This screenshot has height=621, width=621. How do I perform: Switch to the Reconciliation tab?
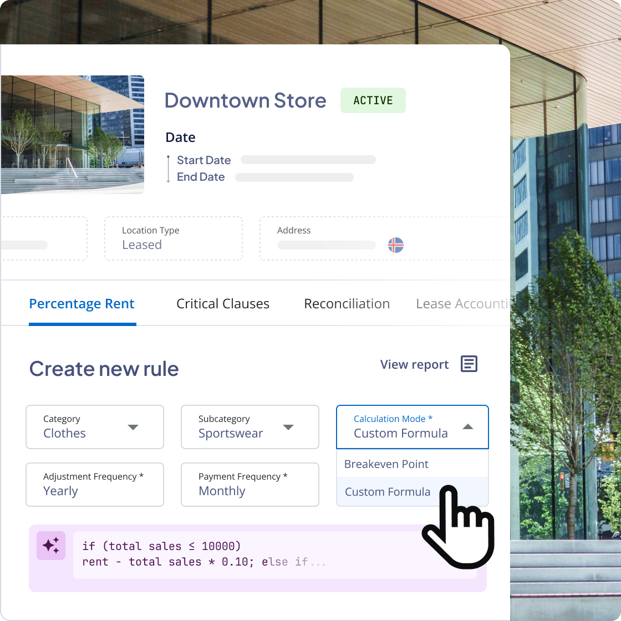coord(347,304)
